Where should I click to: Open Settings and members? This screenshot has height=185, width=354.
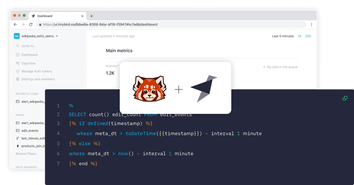38,79
